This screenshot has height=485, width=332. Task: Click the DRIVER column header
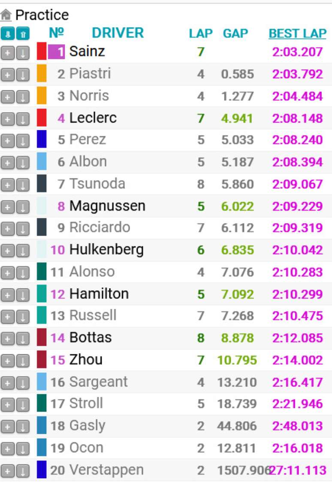click(118, 32)
